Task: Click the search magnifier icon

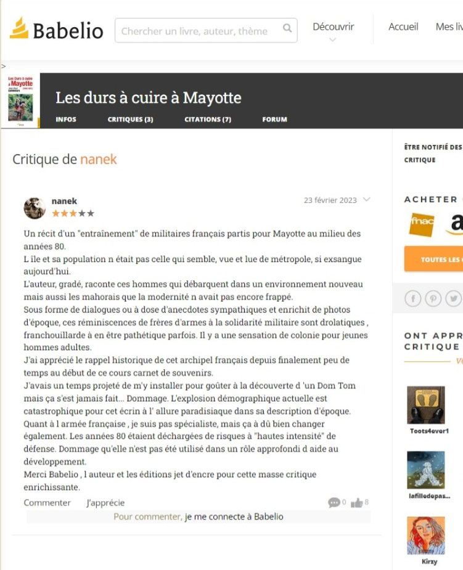Action: pos(287,28)
